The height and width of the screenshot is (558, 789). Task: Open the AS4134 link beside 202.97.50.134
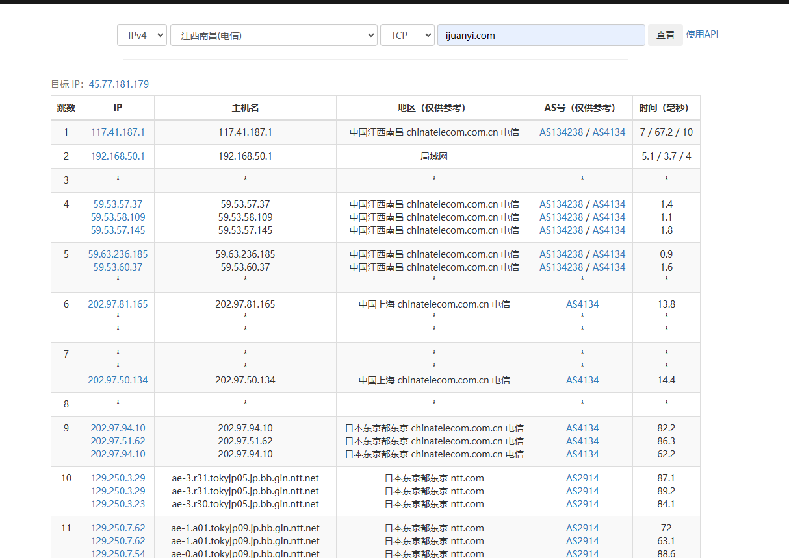tap(582, 380)
